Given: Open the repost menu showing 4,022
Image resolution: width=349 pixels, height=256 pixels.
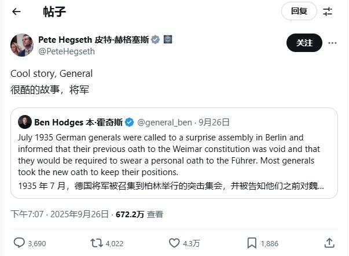Looking at the screenshot, I should click(97, 243).
